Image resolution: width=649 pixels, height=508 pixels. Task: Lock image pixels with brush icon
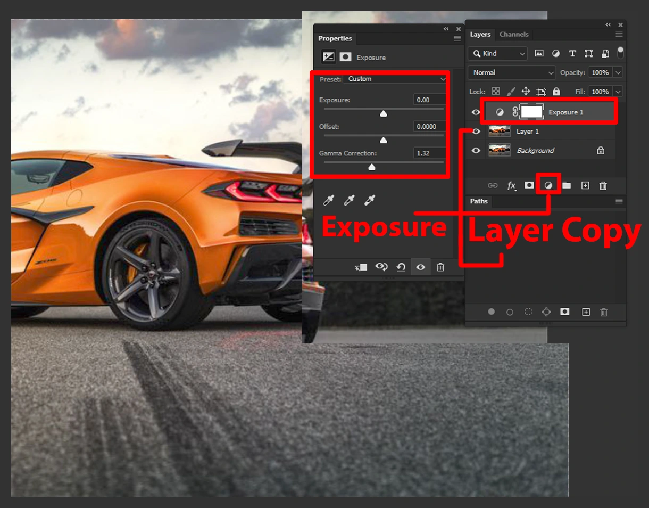click(510, 92)
